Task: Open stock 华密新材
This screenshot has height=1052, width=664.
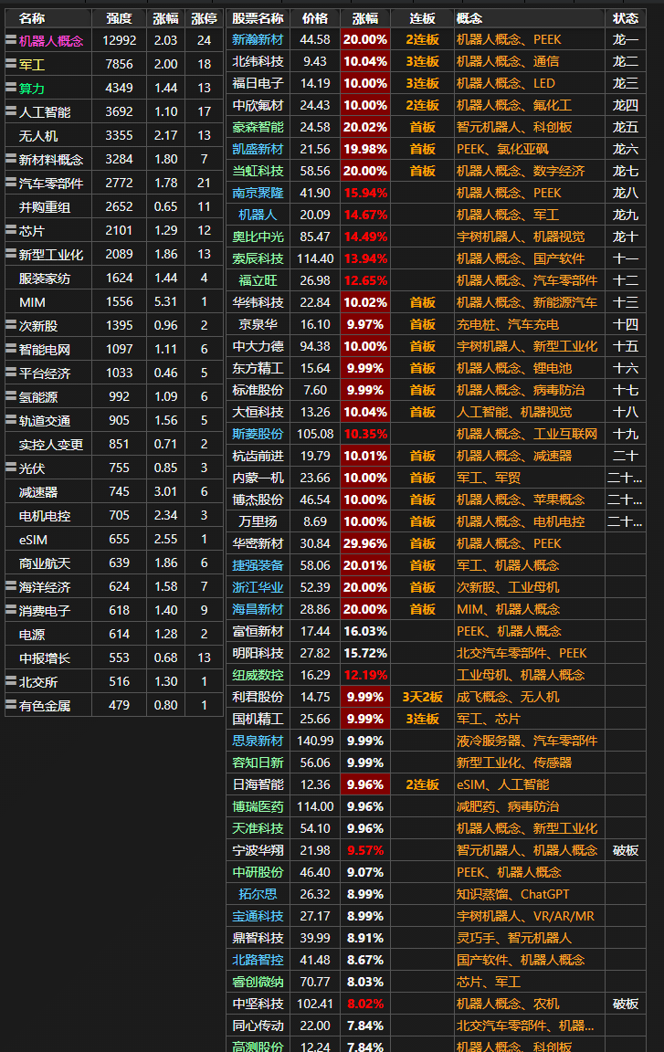Action: click(x=258, y=543)
